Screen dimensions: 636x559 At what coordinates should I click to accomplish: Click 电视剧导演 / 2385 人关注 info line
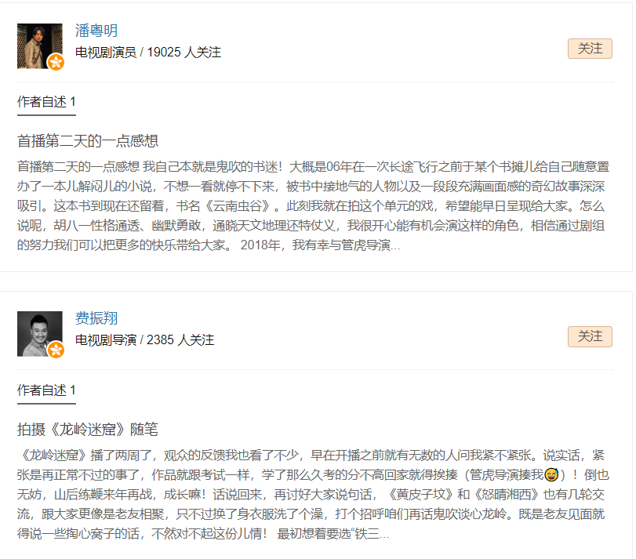click(144, 340)
